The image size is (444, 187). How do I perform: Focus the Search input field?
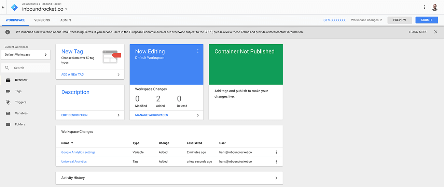point(26,68)
